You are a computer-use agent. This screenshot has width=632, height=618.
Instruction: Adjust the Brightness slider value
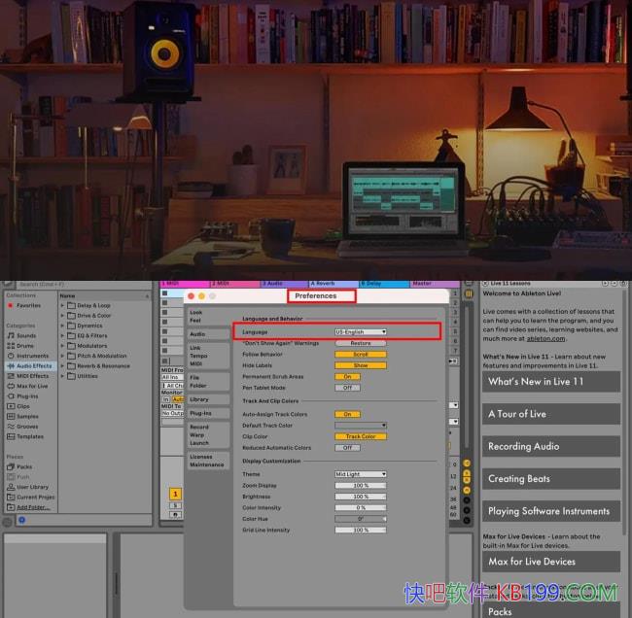click(360, 497)
